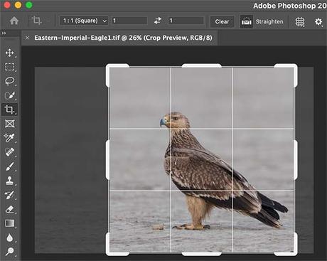Select the Clone Stamp tool
327x261 pixels.
pos(9,181)
